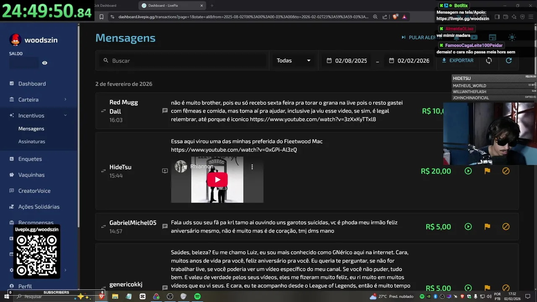Replay the HideTsu R$ 20,00 alert

click(x=468, y=171)
